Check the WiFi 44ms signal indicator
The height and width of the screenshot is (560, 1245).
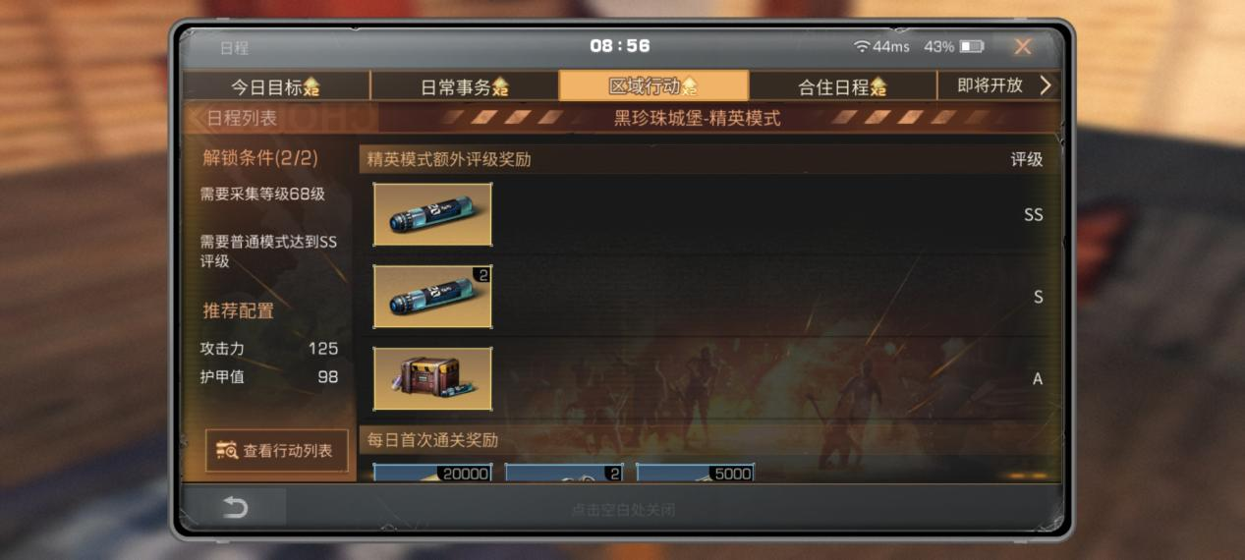881,46
